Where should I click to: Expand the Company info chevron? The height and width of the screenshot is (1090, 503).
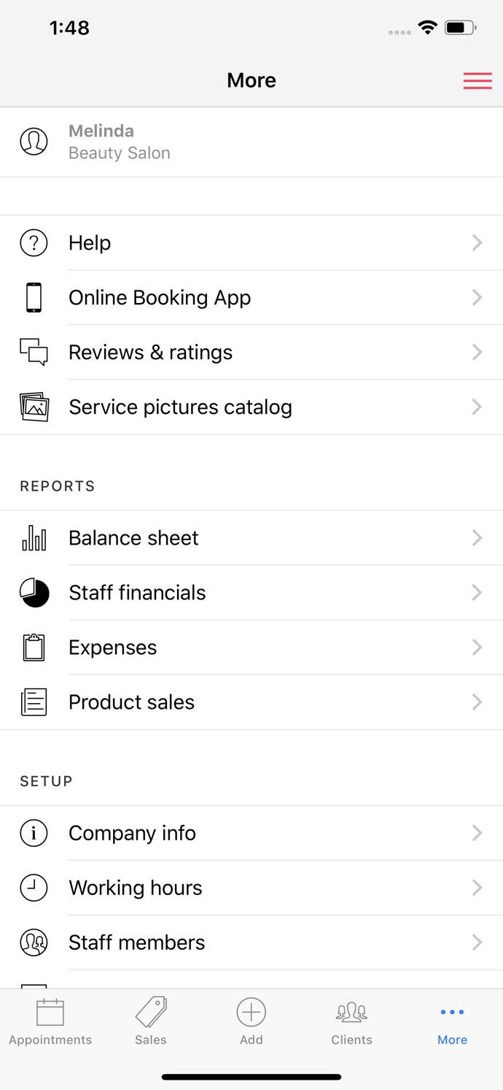coord(477,833)
